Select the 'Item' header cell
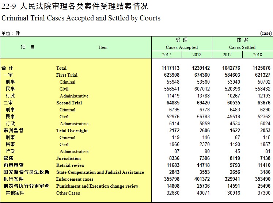 (103, 47)
